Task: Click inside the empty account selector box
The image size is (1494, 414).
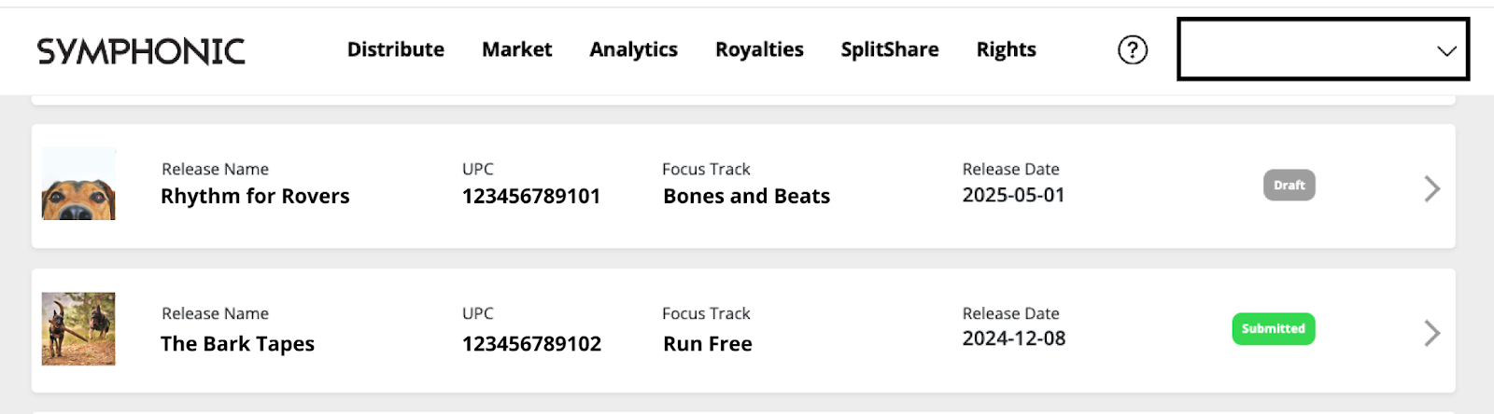Action: coord(1323,49)
